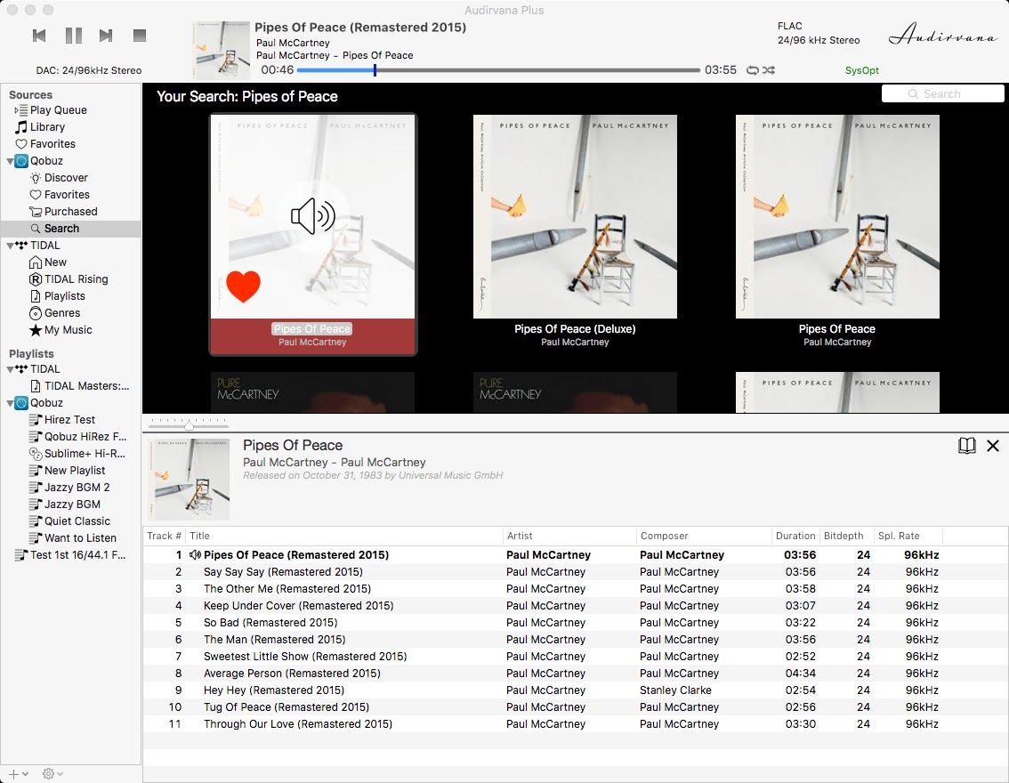Viewport: 1009px width, 783px height.
Task: Click the playback progress bar
Action: (x=498, y=70)
